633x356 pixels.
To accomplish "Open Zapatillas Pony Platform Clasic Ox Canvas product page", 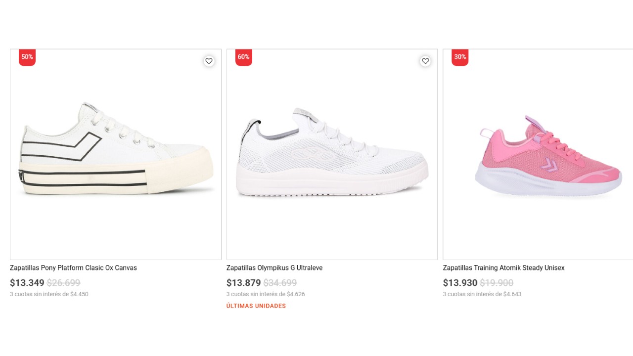I will [x=73, y=267].
